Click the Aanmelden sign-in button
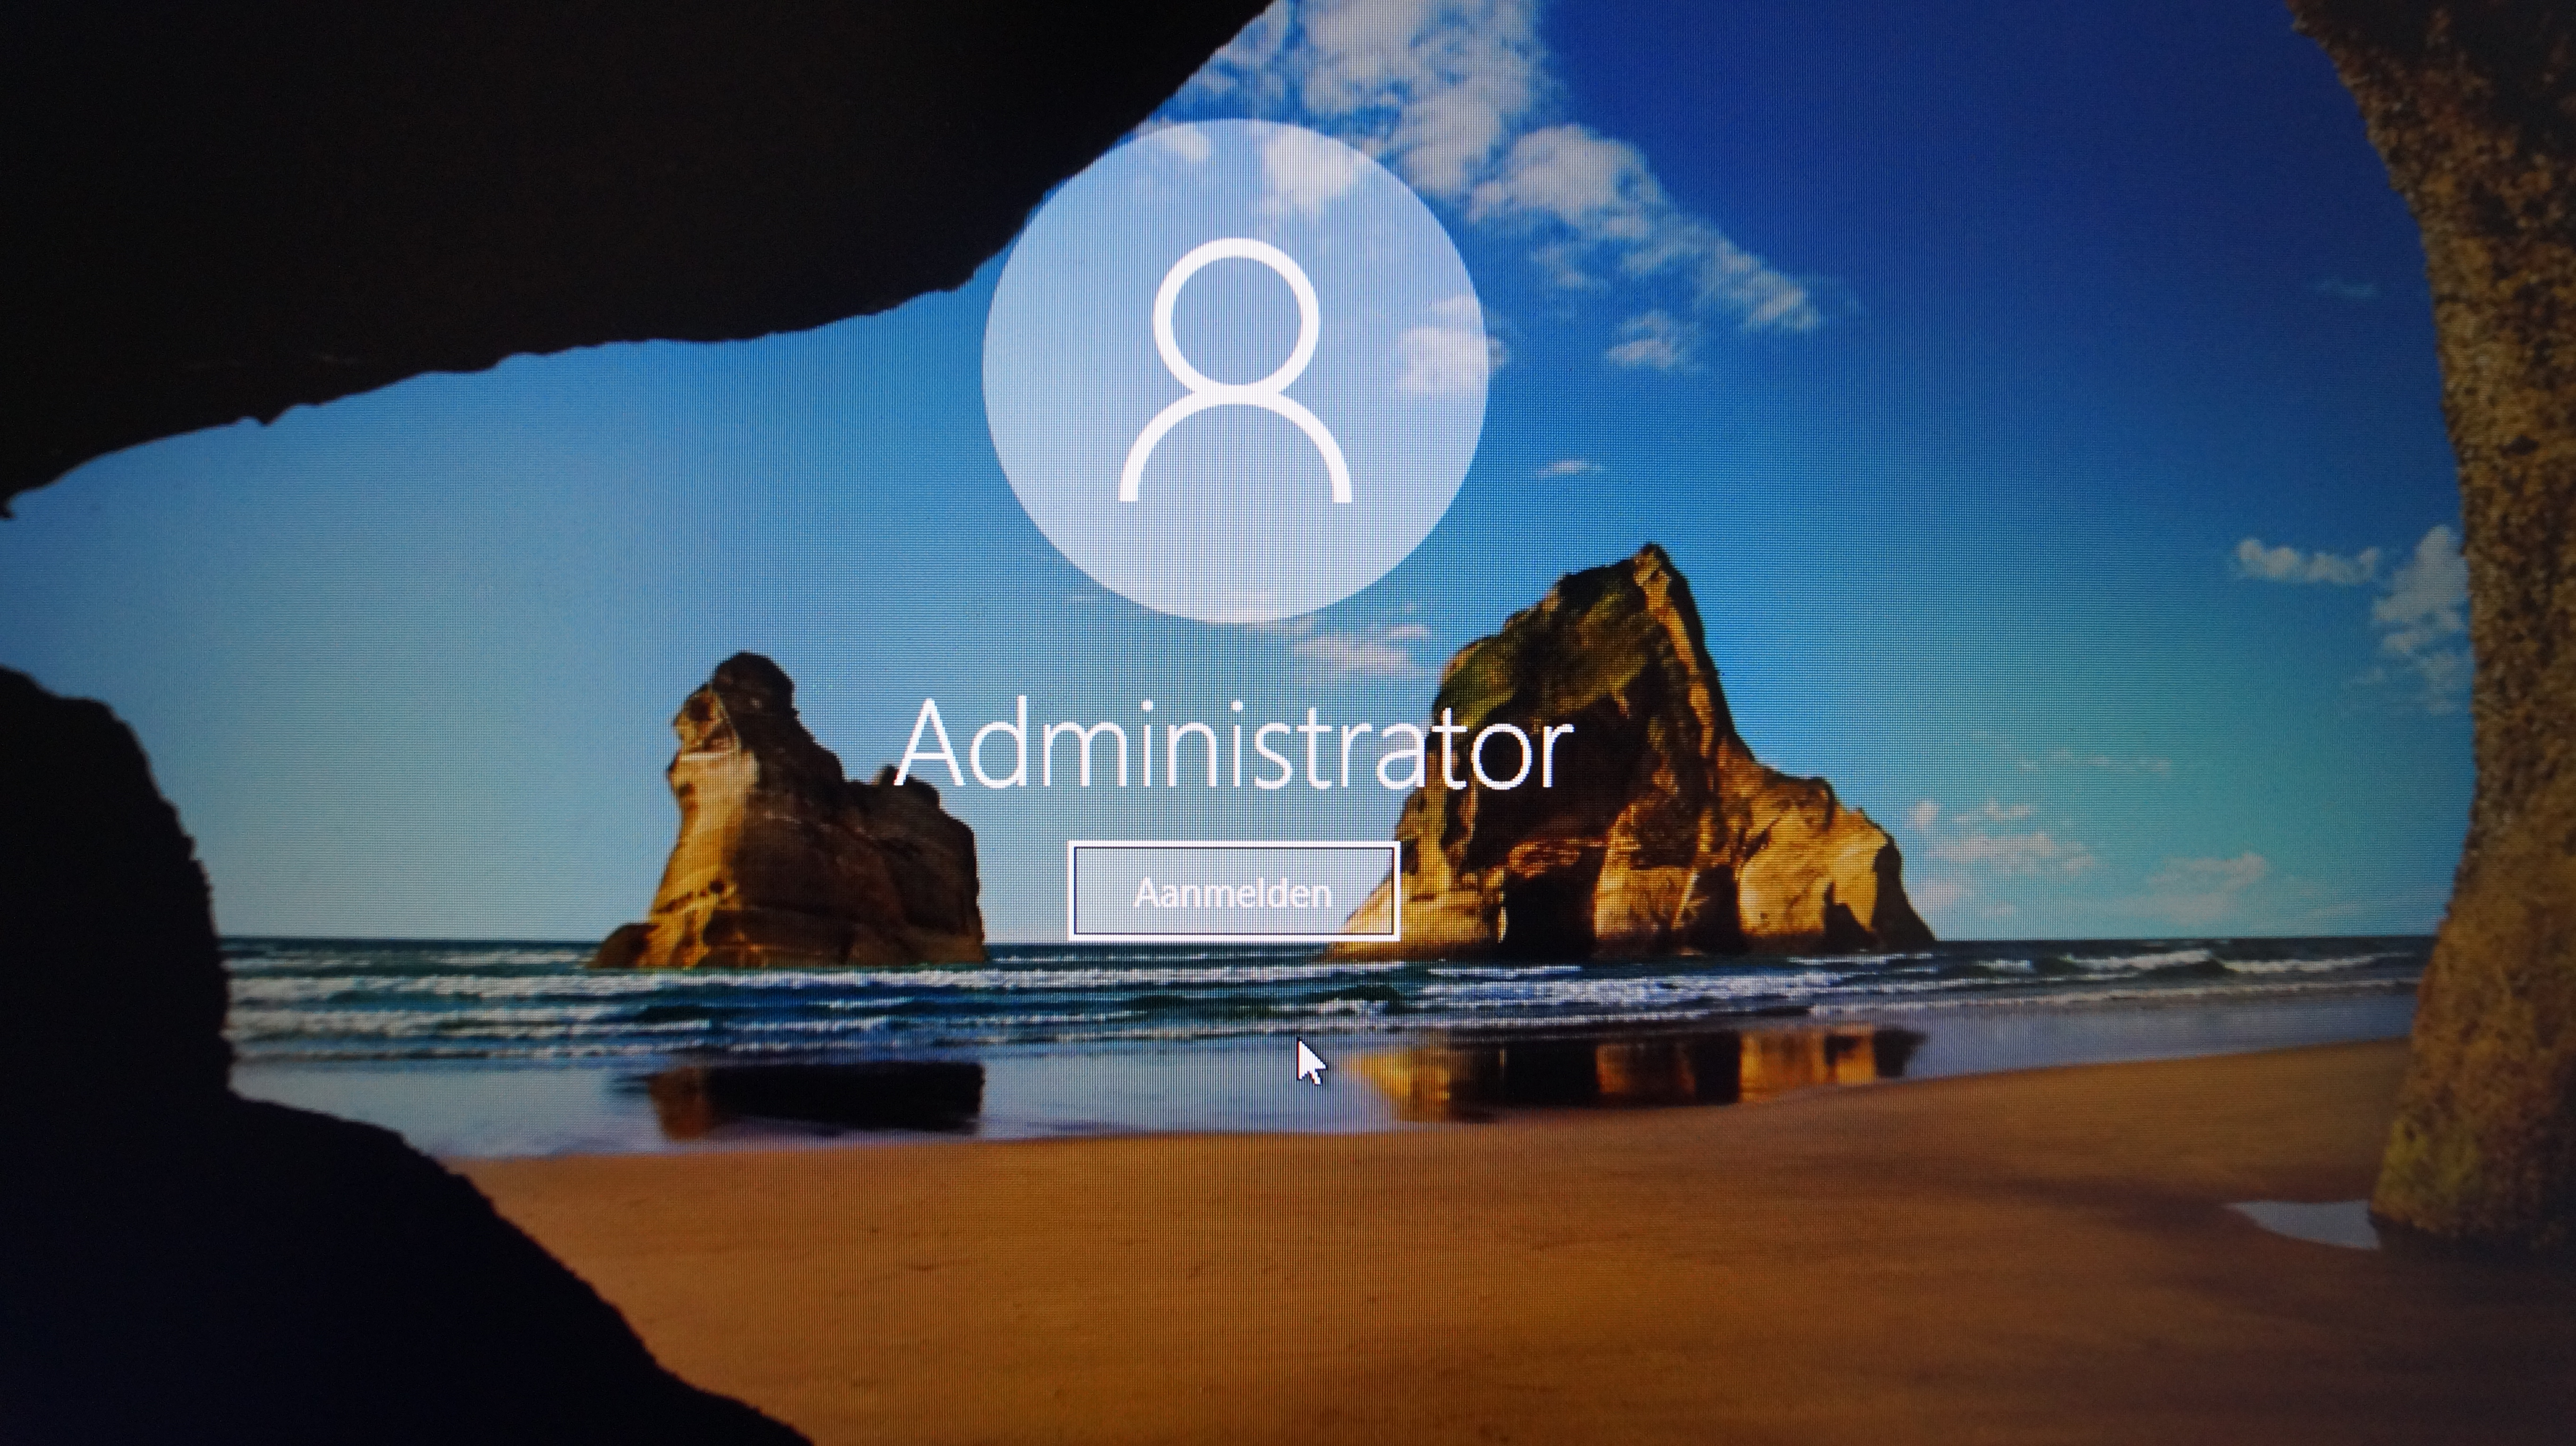Image resolution: width=2576 pixels, height=1446 pixels. [1233, 891]
